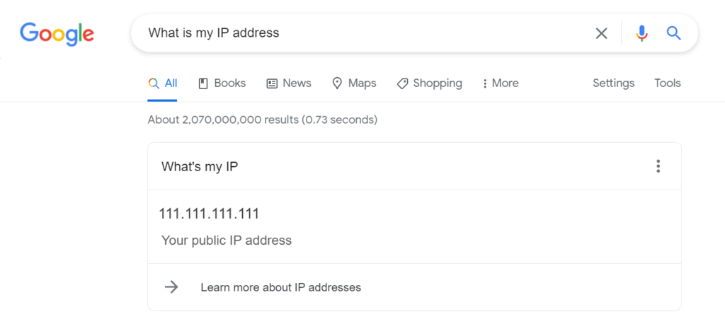Click the News tab newspaper icon
This screenshot has height=324, width=725.
tap(272, 83)
